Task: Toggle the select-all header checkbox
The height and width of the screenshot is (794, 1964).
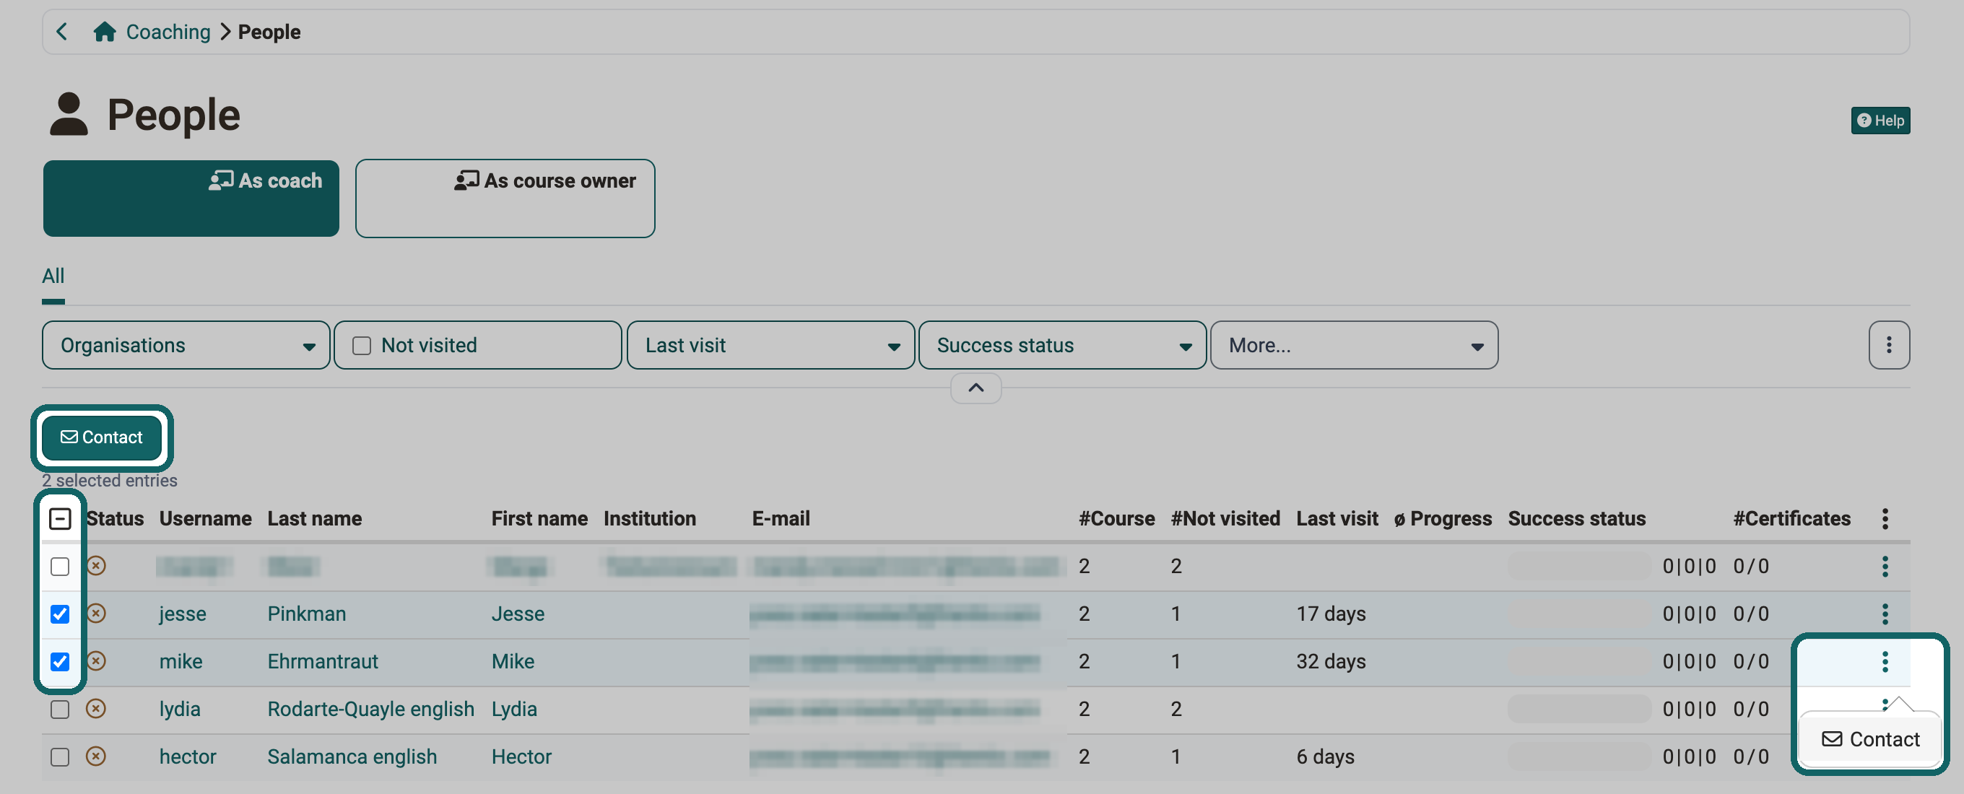Action: (x=59, y=519)
